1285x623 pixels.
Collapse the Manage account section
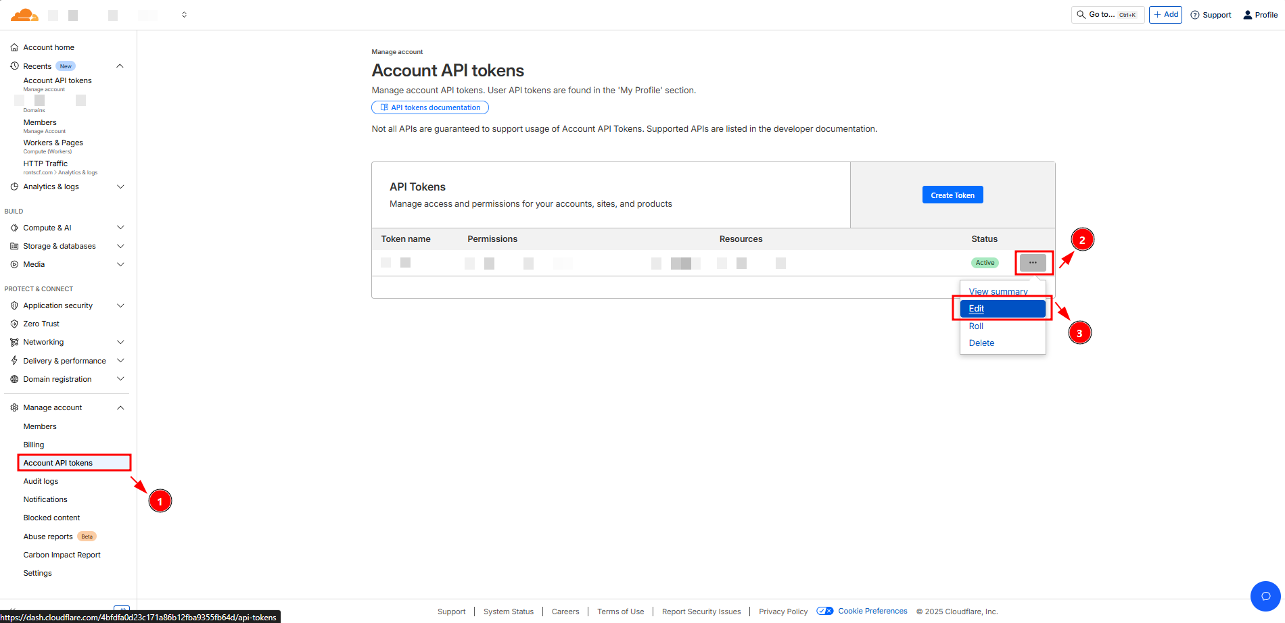click(x=120, y=407)
